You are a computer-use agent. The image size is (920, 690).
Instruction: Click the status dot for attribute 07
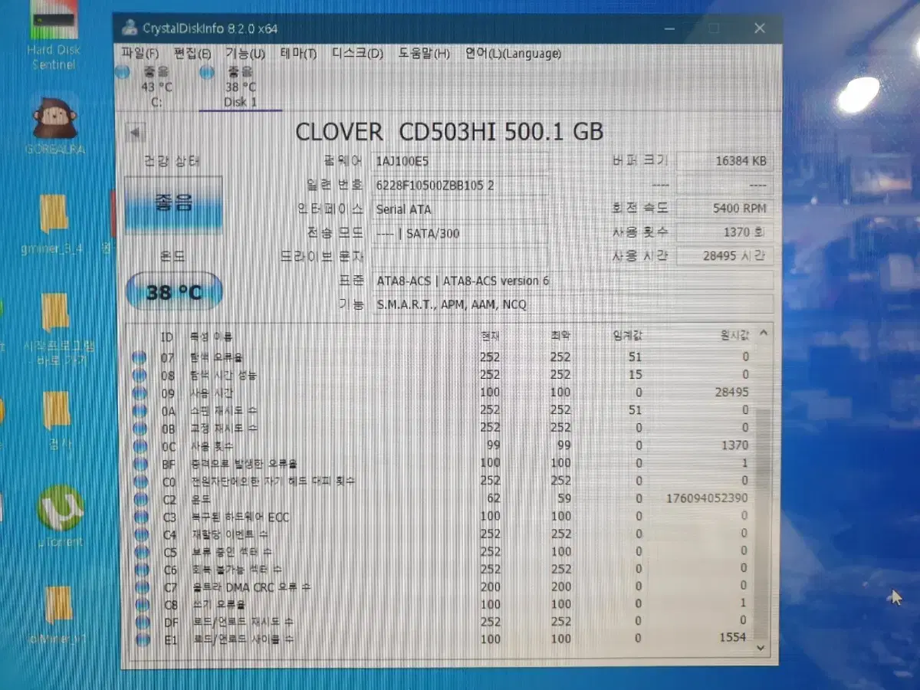point(140,357)
